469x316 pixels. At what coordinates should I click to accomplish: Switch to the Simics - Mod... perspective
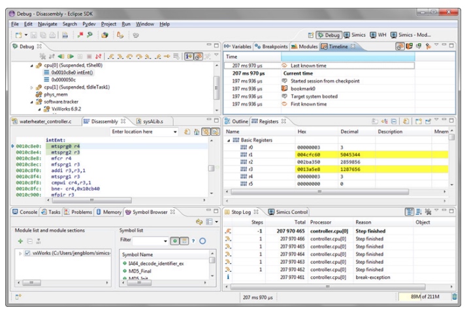tap(411, 35)
